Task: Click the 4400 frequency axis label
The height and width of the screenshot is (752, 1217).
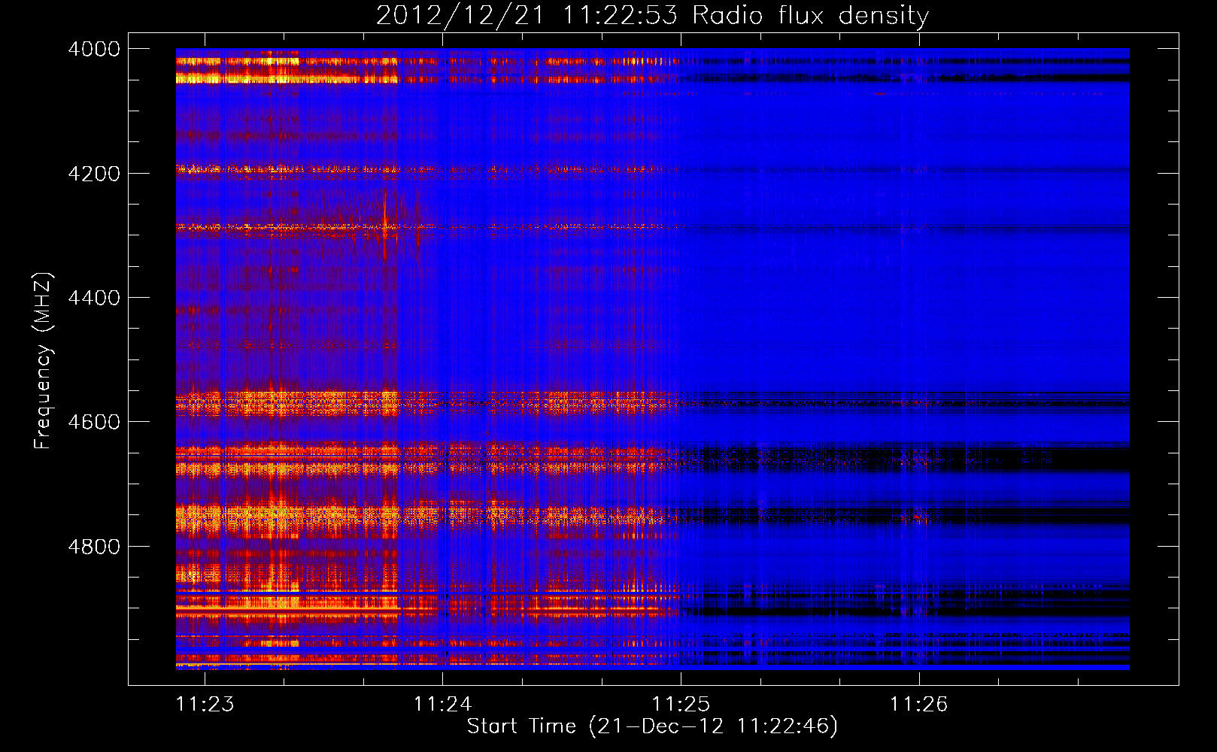Action: pyautogui.click(x=94, y=298)
